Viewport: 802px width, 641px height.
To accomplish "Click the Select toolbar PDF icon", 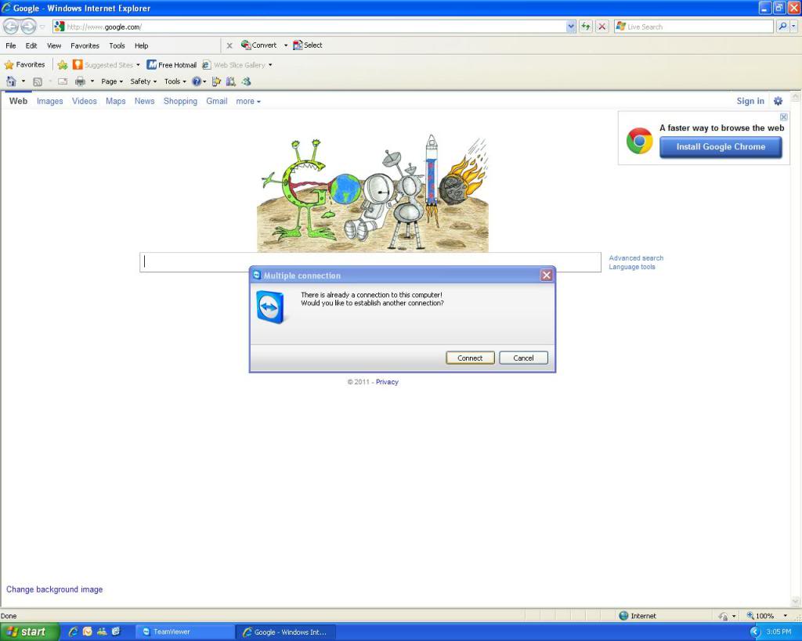I will pos(298,45).
